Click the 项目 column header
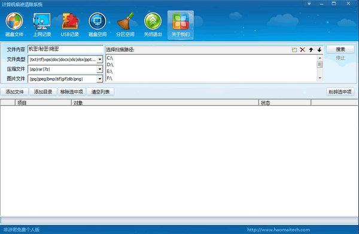Viewport: 359px width, 234px height. pos(43,103)
